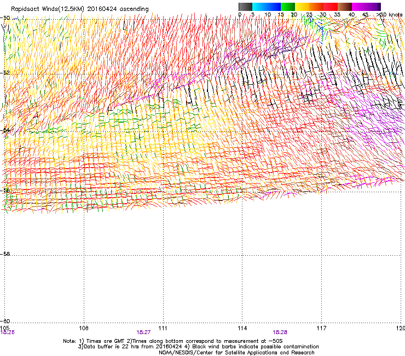This screenshot has height=356, width=405.
Task: Click the latitude label -58
Action: tap(5, 254)
